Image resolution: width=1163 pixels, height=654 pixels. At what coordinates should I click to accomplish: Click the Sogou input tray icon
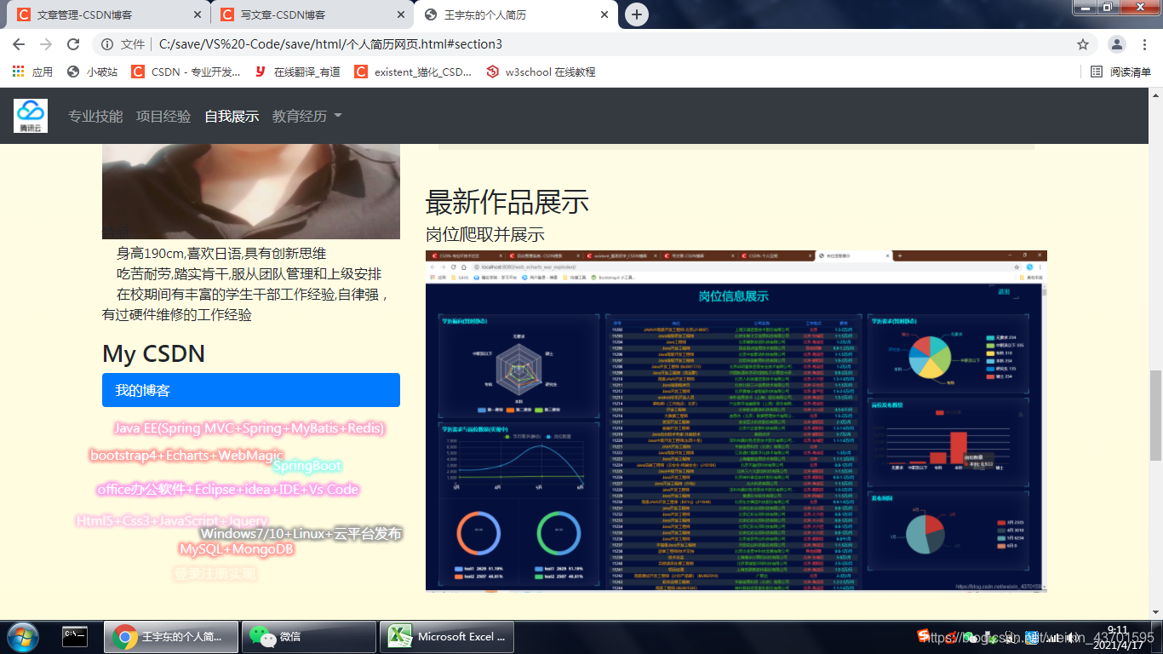click(923, 635)
